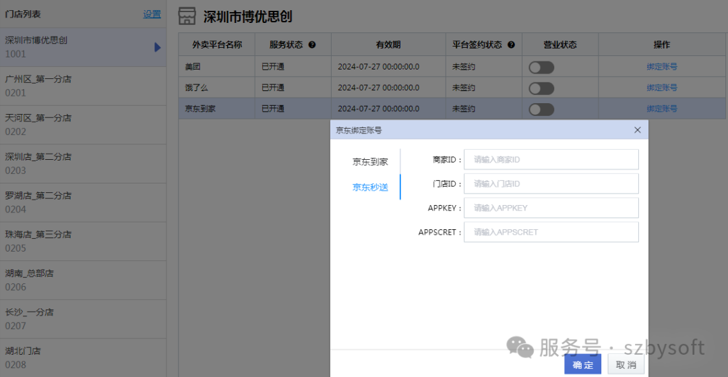Image resolution: width=728 pixels, height=377 pixels.
Task: Select store 广州区_第一分店 0201
Action: [83, 86]
